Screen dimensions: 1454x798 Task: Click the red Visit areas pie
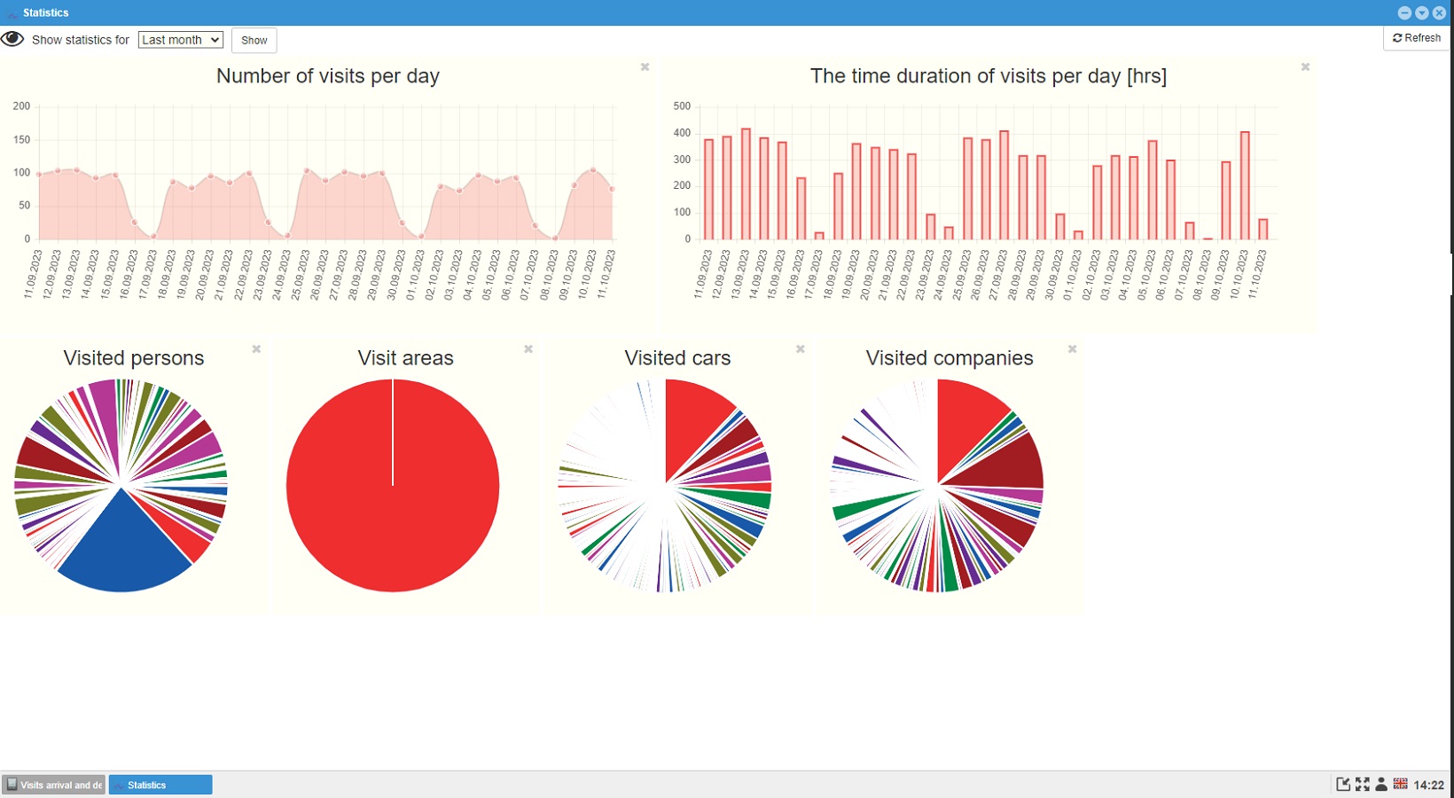393,486
